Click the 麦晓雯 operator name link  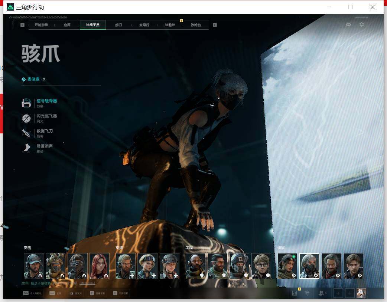(x=33, y=79)
